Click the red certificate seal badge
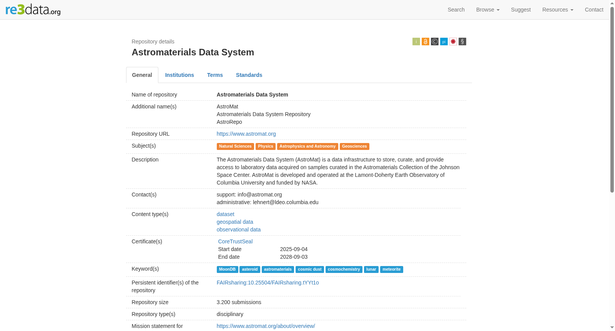Screen dimensions: 615x331 (453, 42)
